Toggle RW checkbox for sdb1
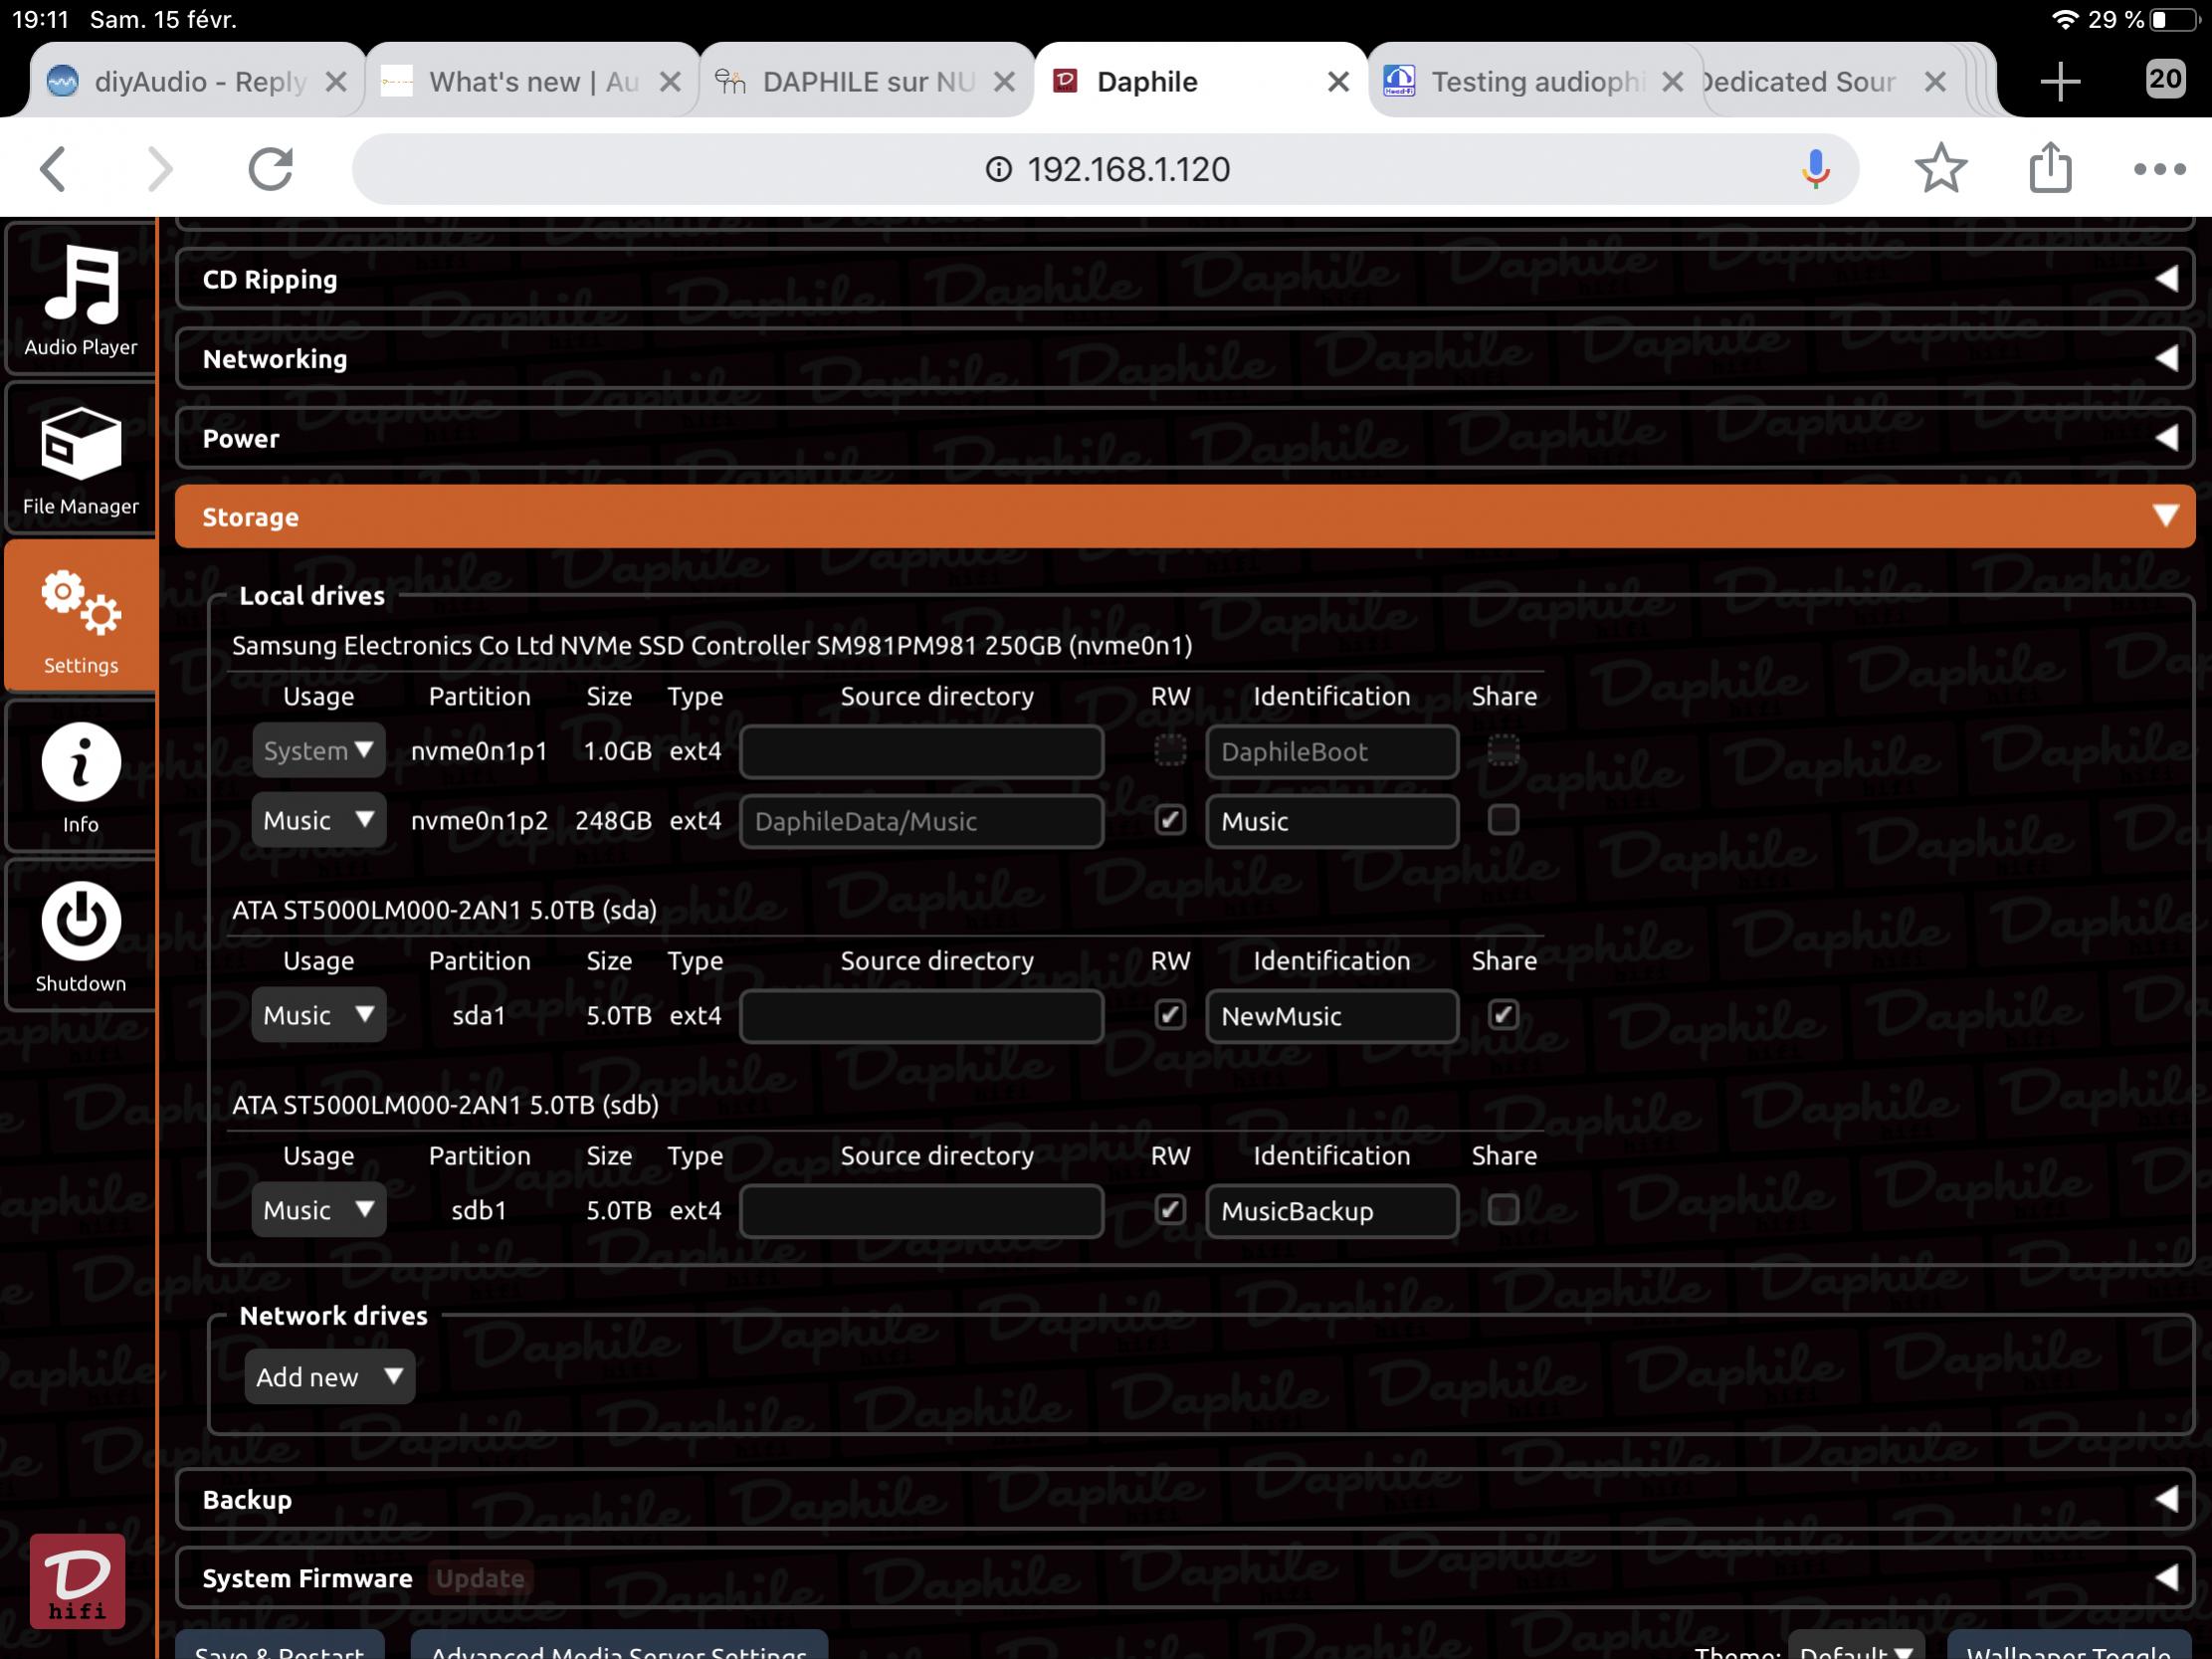2212x1659 pixels. tap(1170, 1210)
